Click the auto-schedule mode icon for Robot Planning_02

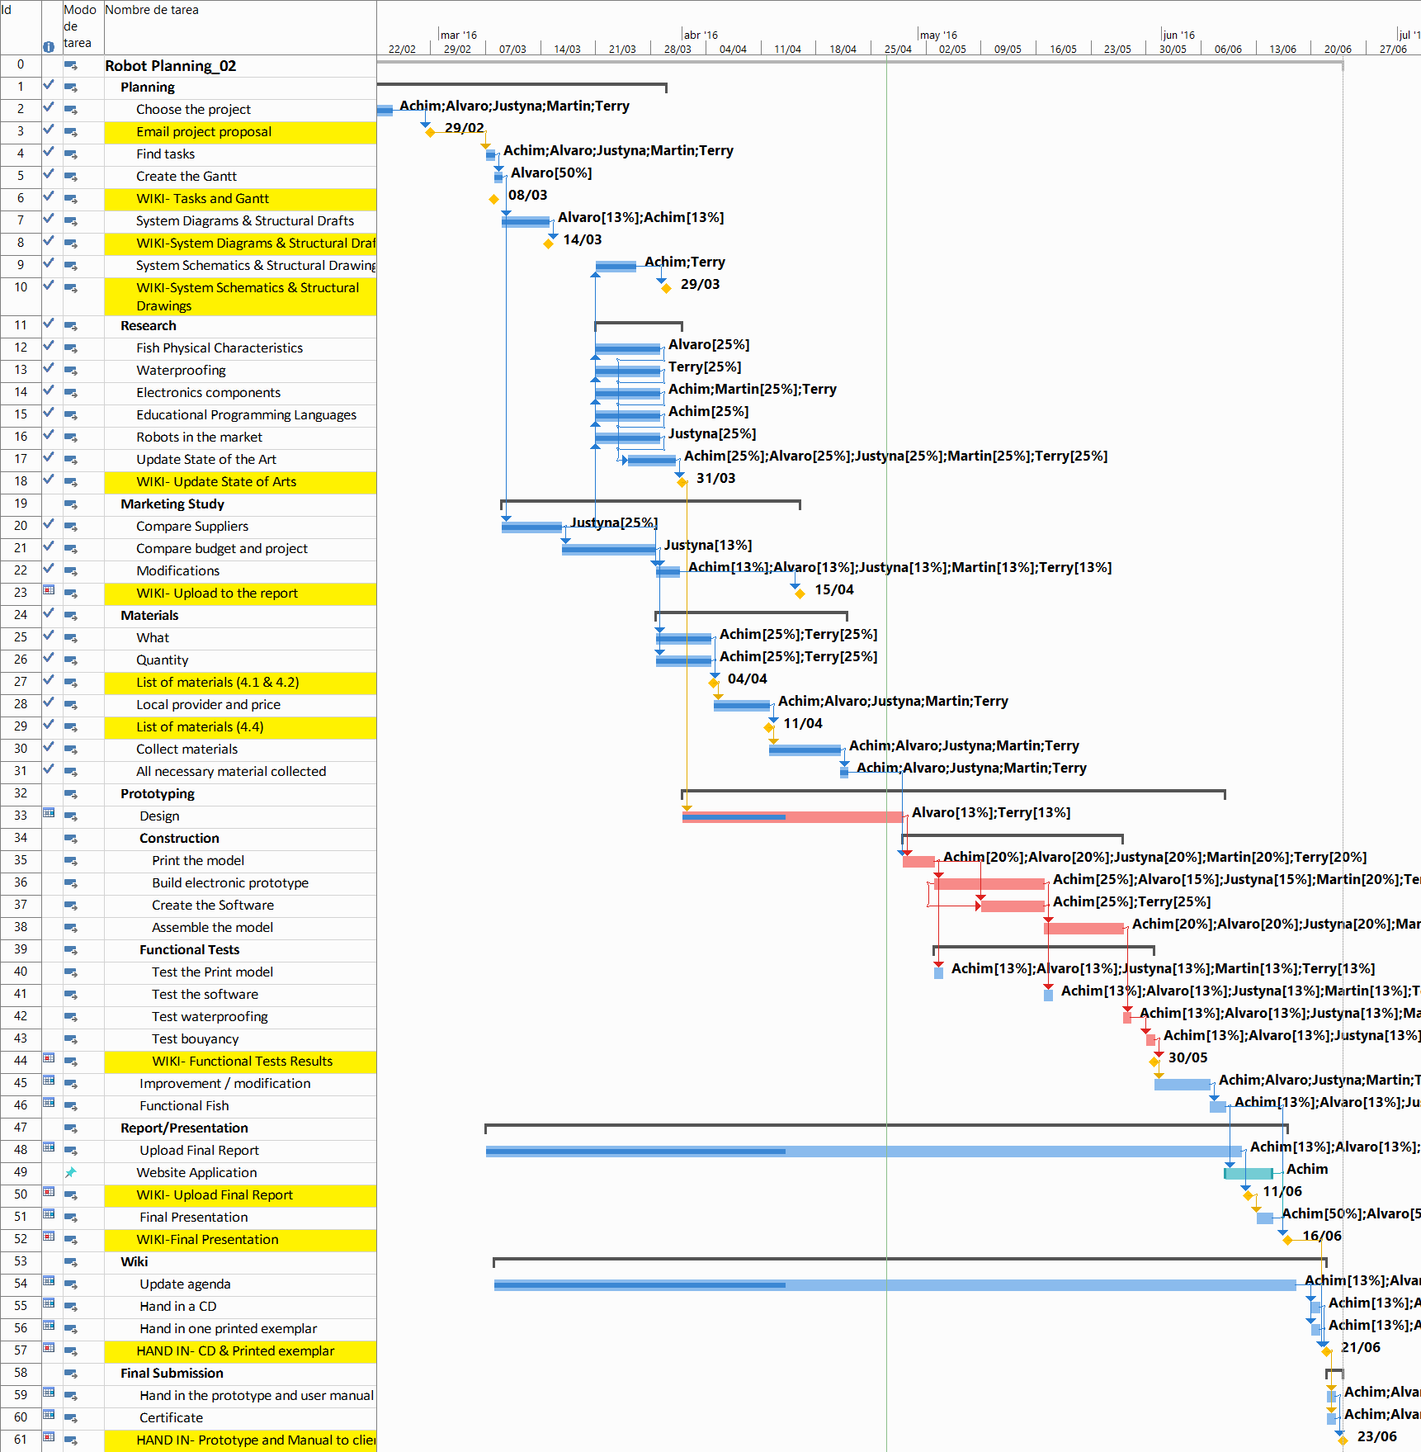pyautogui.click(x=71, y=66)
